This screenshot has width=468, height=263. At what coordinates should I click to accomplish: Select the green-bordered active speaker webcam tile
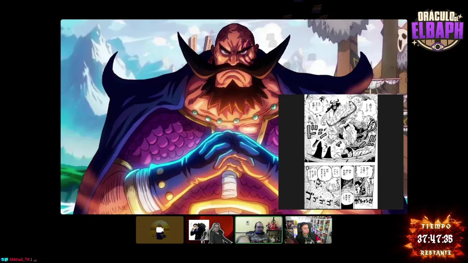[258, 230]
